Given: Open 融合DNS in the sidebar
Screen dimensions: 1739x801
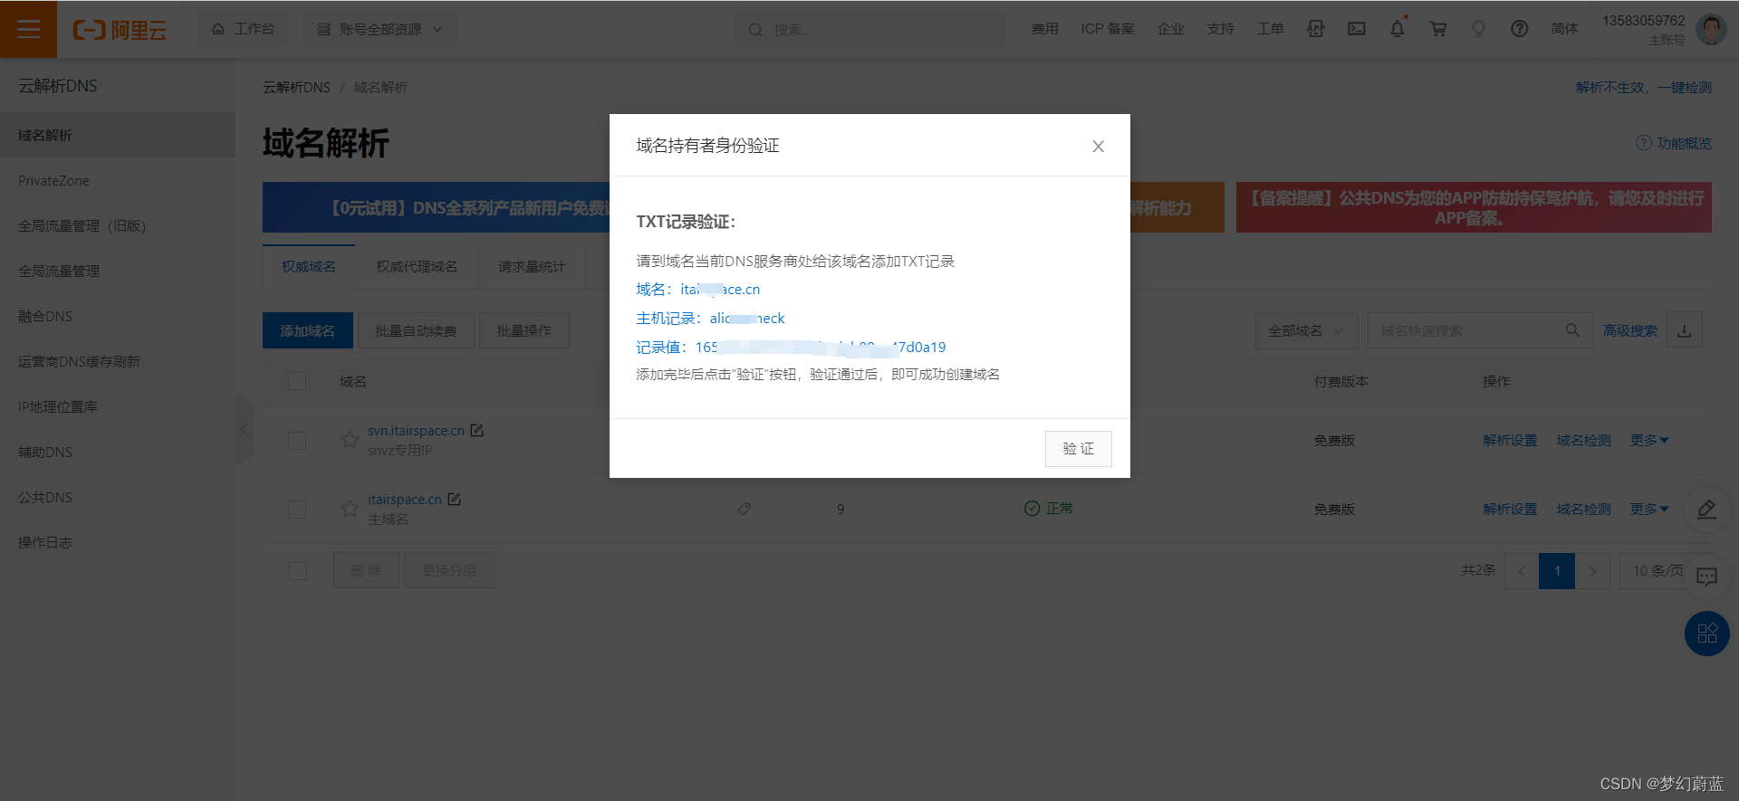Looking at the screenshot, I should [118, 316].
